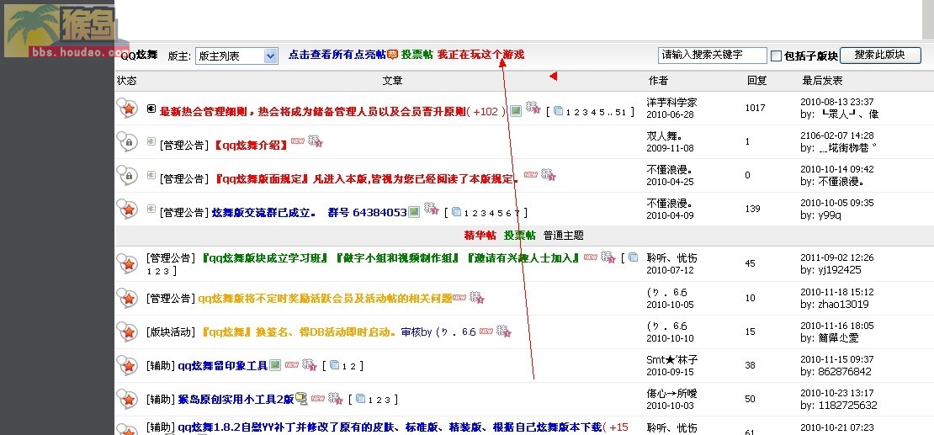Open thread 炫舞版交流群已成立
Image resolution: width=934 pixels, height=435 pixels.
pyautogui.click(x=309, y=211)
